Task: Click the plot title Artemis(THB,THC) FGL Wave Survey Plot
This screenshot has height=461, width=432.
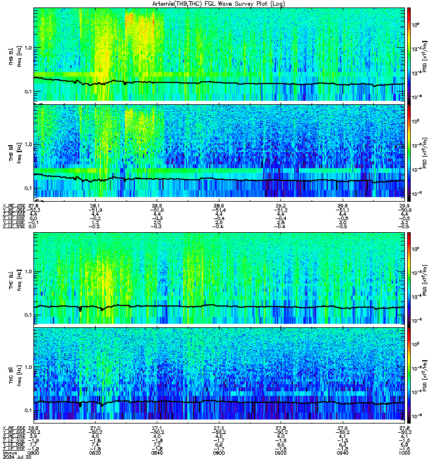Action: (x=219, y=3)
